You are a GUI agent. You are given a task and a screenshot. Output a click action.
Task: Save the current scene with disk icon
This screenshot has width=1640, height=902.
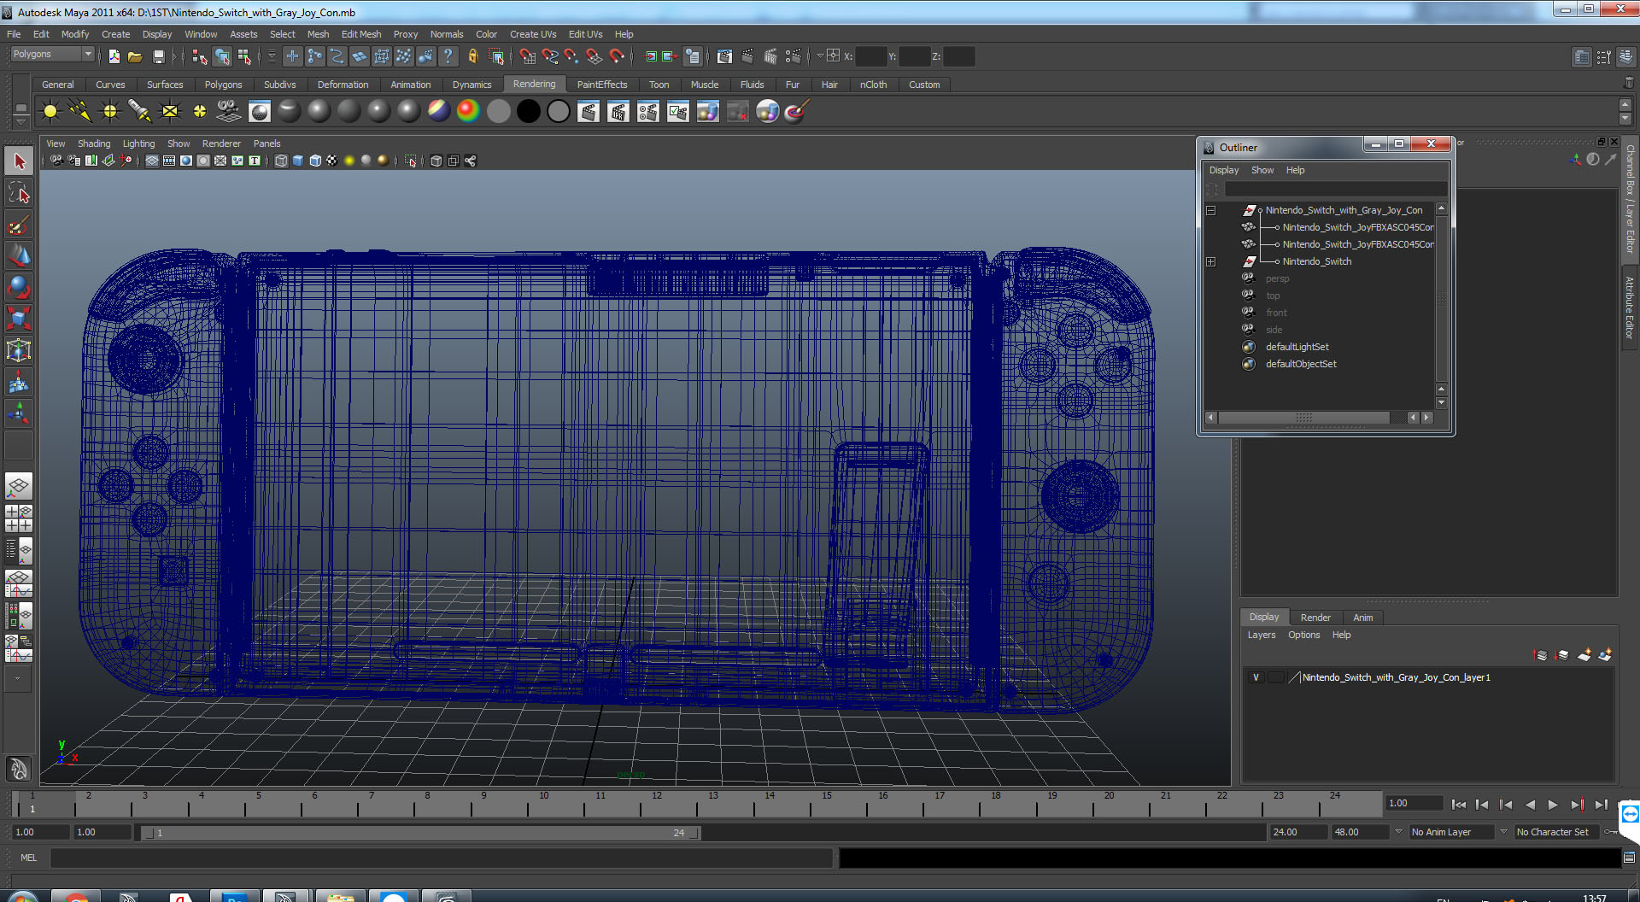click(x=158, y=56)
